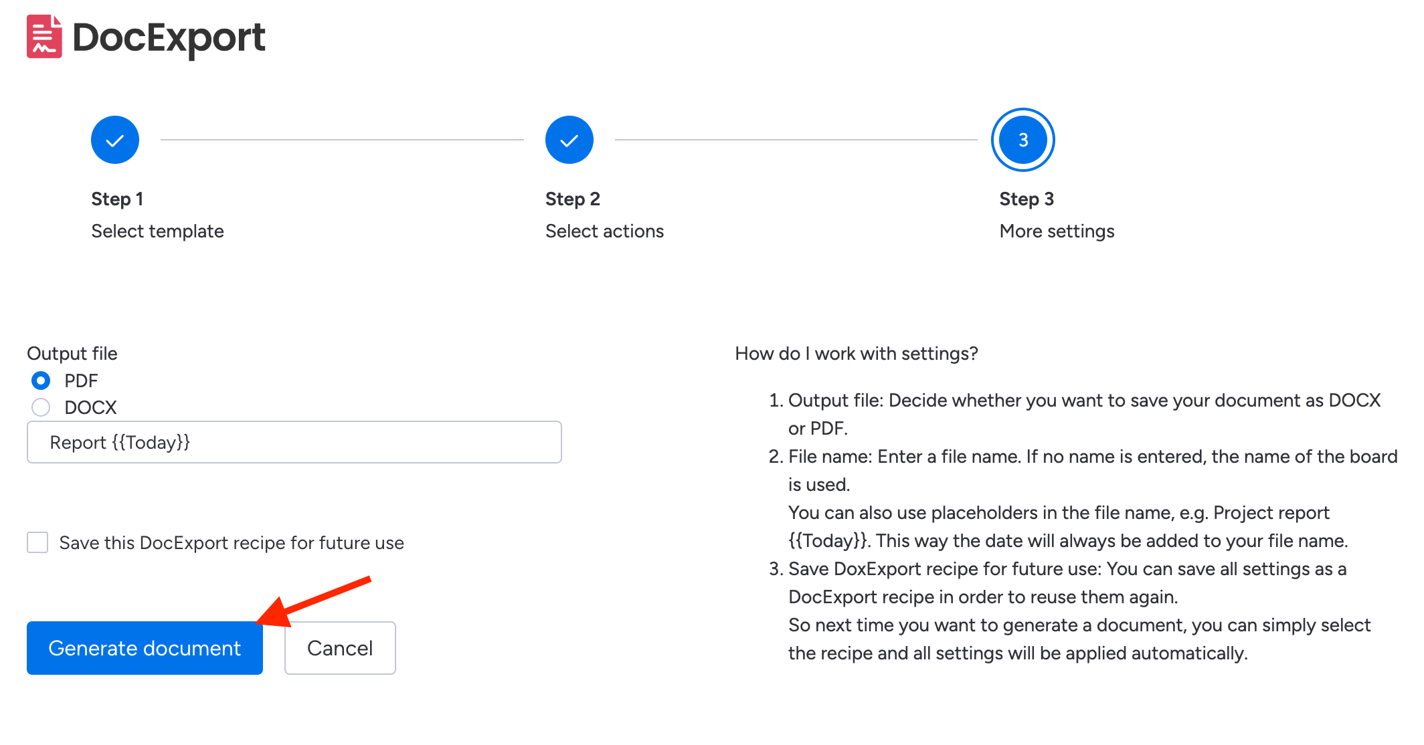The height and width of the screenshot is (745, 1424).
Task: Click the Cancel button
Action: coord(339,647)
